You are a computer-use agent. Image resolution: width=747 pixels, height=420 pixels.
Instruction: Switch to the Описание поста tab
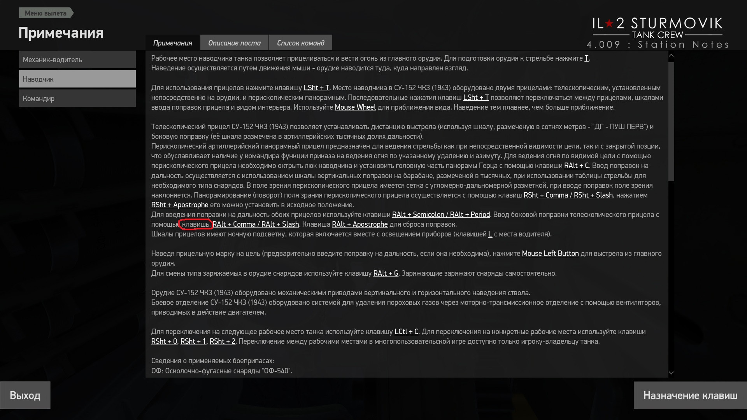pos(234,43)
